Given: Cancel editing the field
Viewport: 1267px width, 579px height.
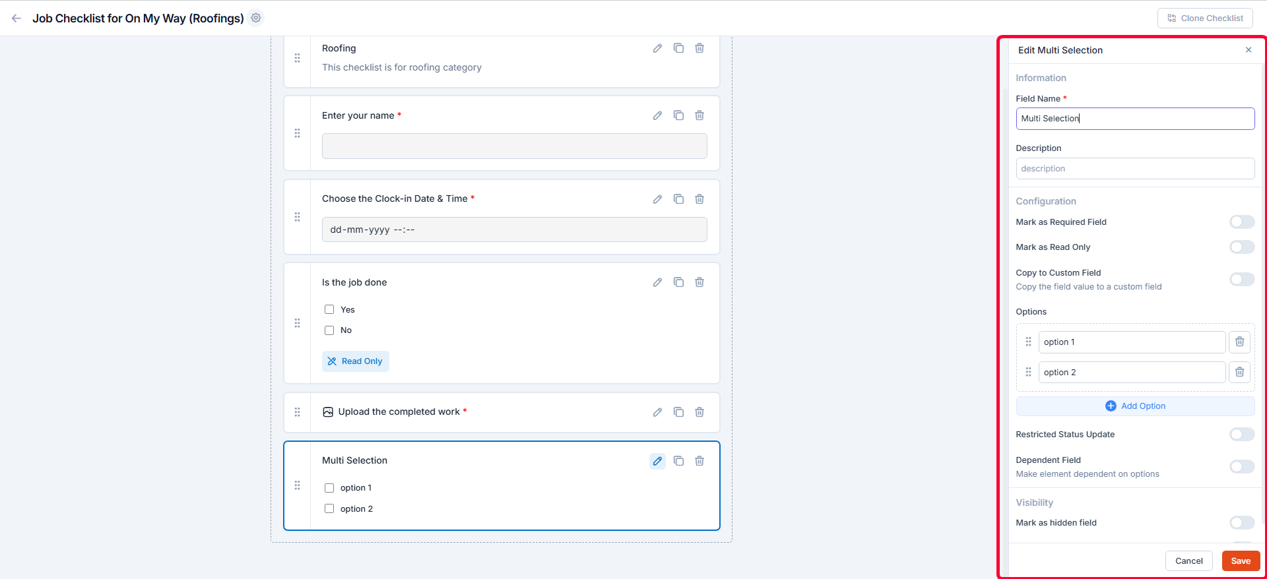Looking at the screenshot, I should pyautogui.click(x=1188, y=561).
